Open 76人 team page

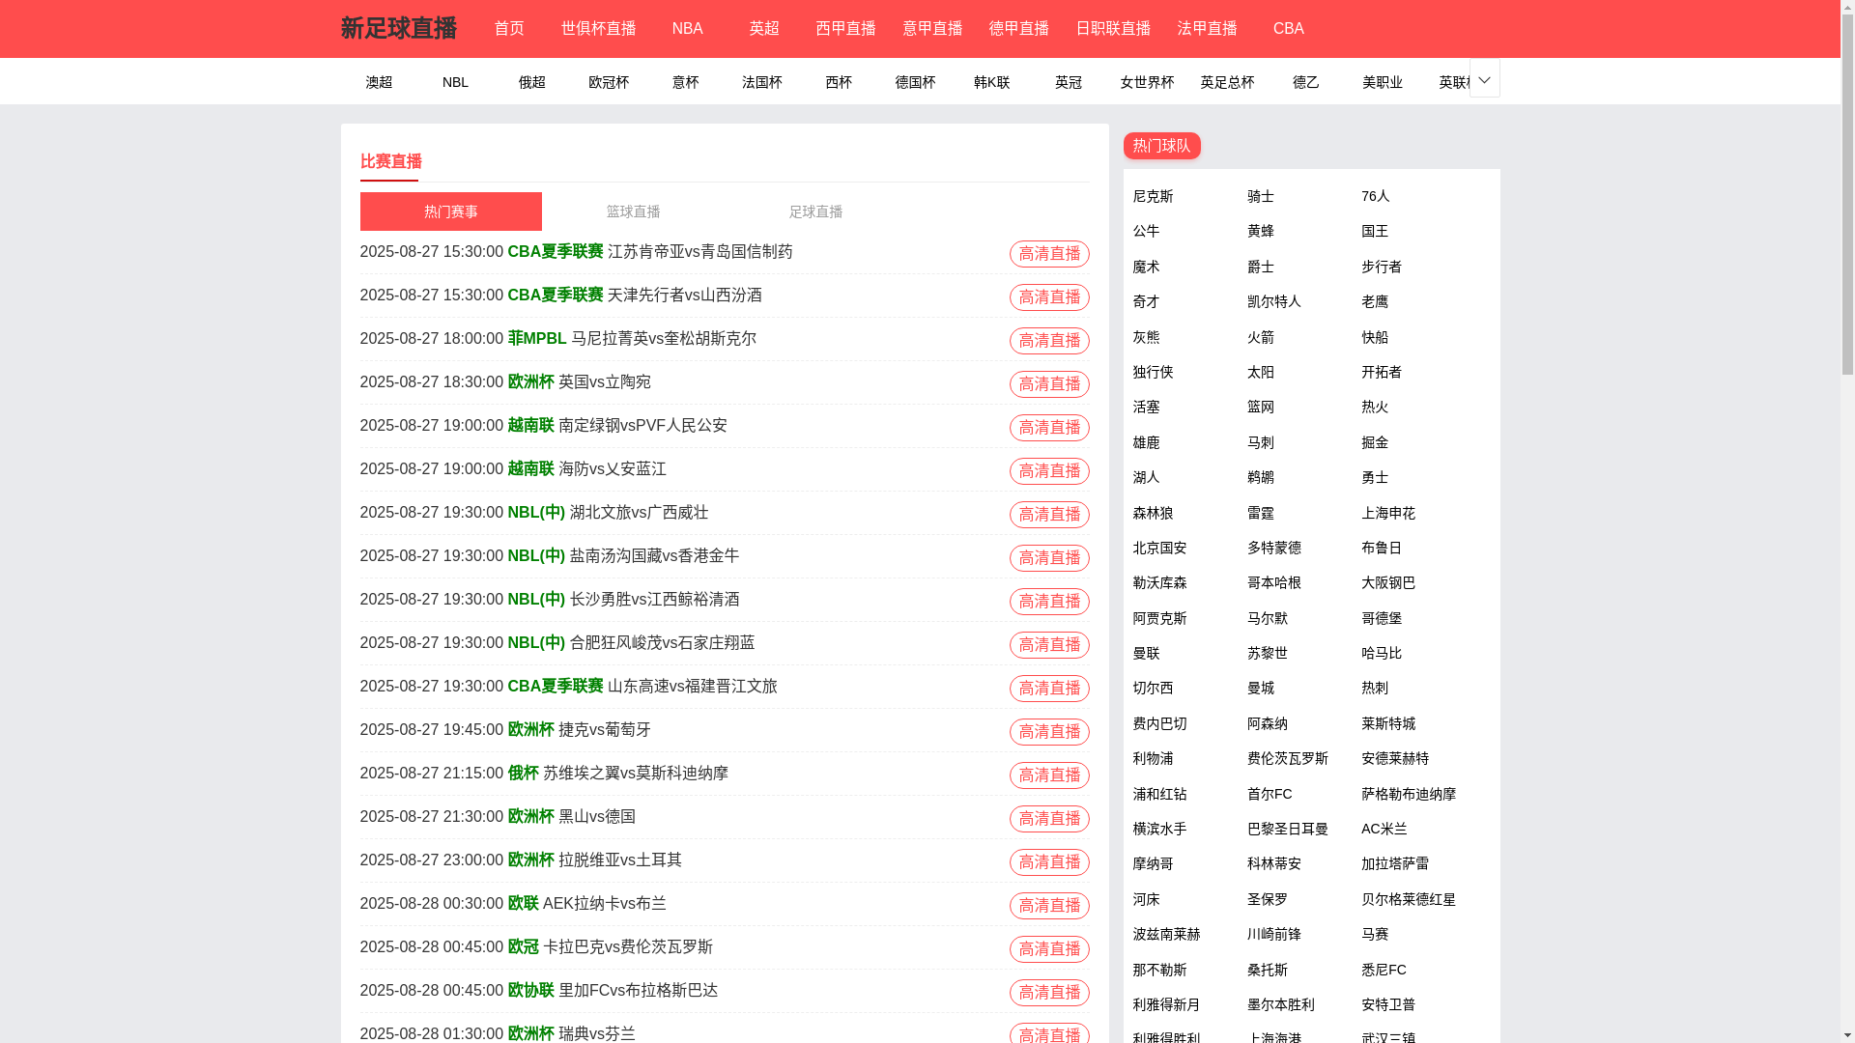pos(1375,196)
